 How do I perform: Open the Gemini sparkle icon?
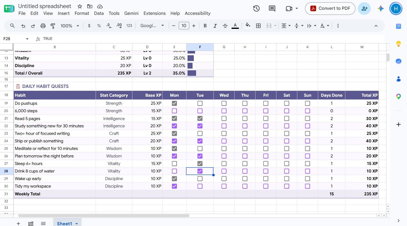381,9
